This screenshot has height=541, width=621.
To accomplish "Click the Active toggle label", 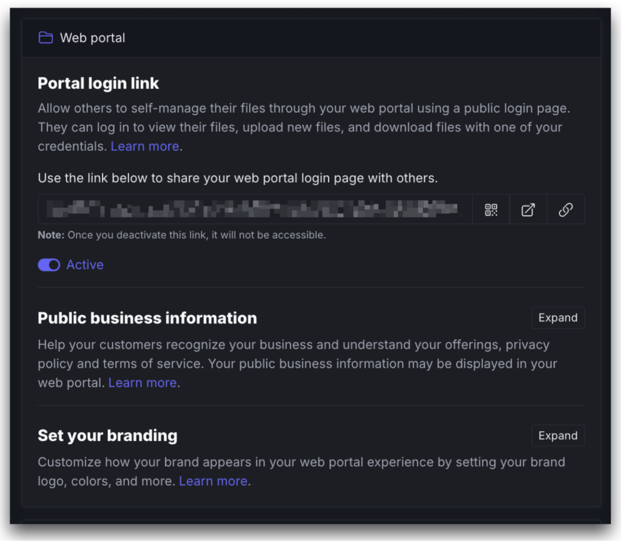I will tap(85, 265).
